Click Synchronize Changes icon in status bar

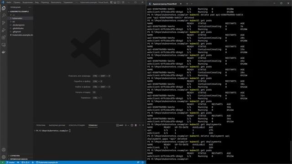click(18, 162)
